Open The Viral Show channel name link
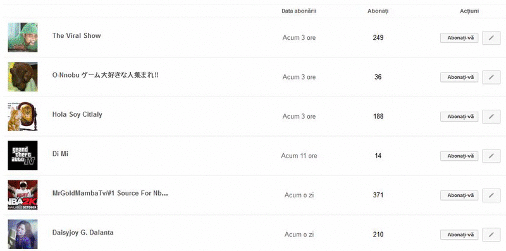Viewport: 506px width, 251px height. click(x=77, y=36)
